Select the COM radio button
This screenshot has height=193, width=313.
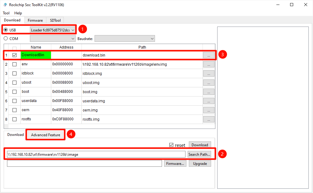pos(6,39)
